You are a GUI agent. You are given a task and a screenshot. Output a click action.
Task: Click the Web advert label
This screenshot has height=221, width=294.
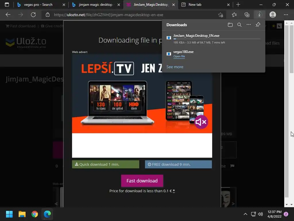80,52
